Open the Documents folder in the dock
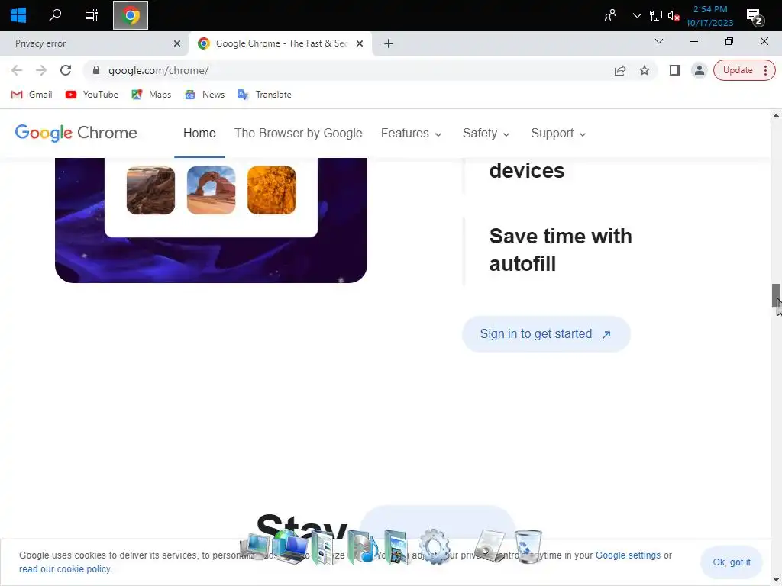Screen dimensions: 782x586 325,548
